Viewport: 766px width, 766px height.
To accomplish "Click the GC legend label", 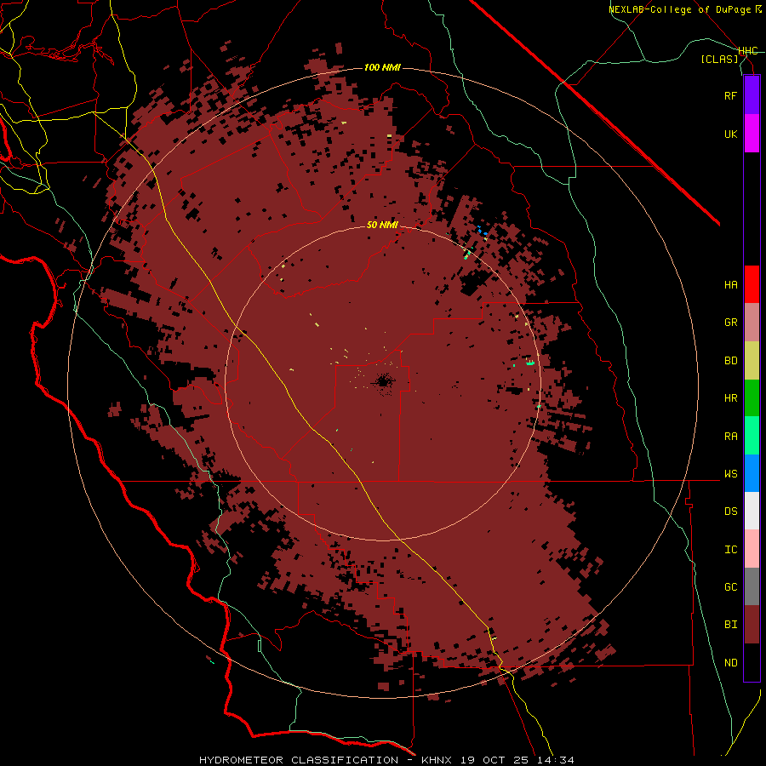I will tap(730, 587).
